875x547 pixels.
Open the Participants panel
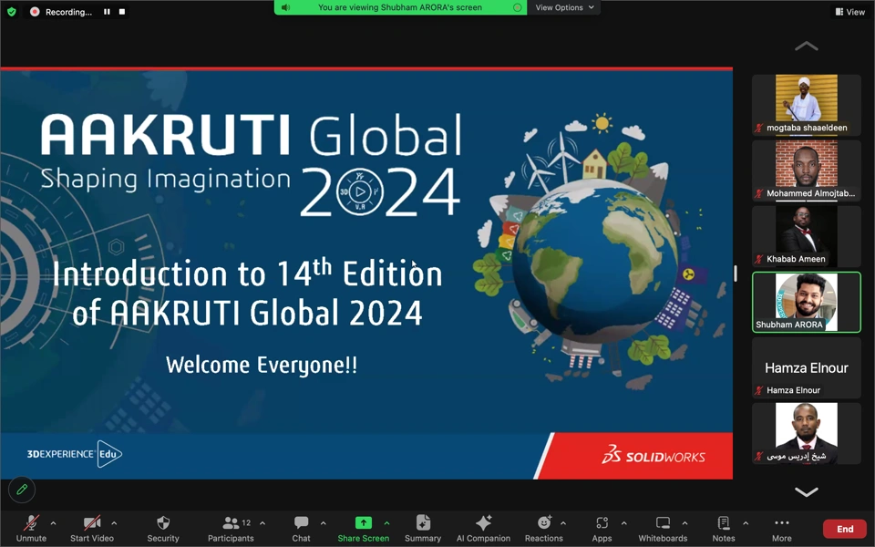(231, 528)
